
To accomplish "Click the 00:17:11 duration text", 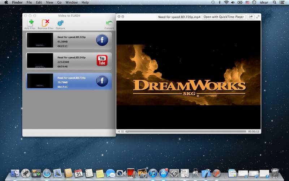I will 62,87.
